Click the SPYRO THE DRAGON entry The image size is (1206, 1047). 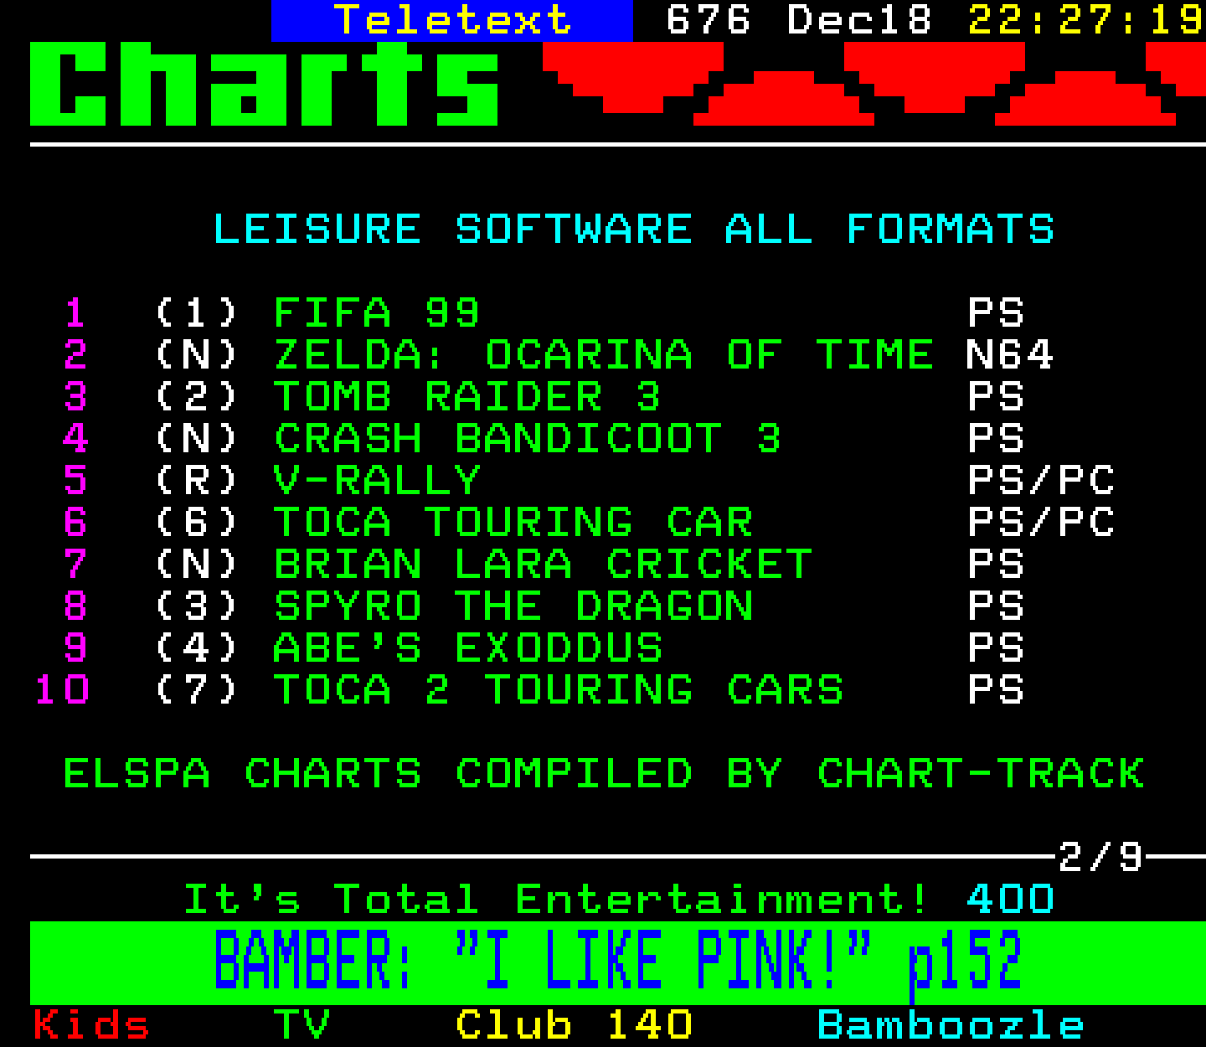(513, 606)
